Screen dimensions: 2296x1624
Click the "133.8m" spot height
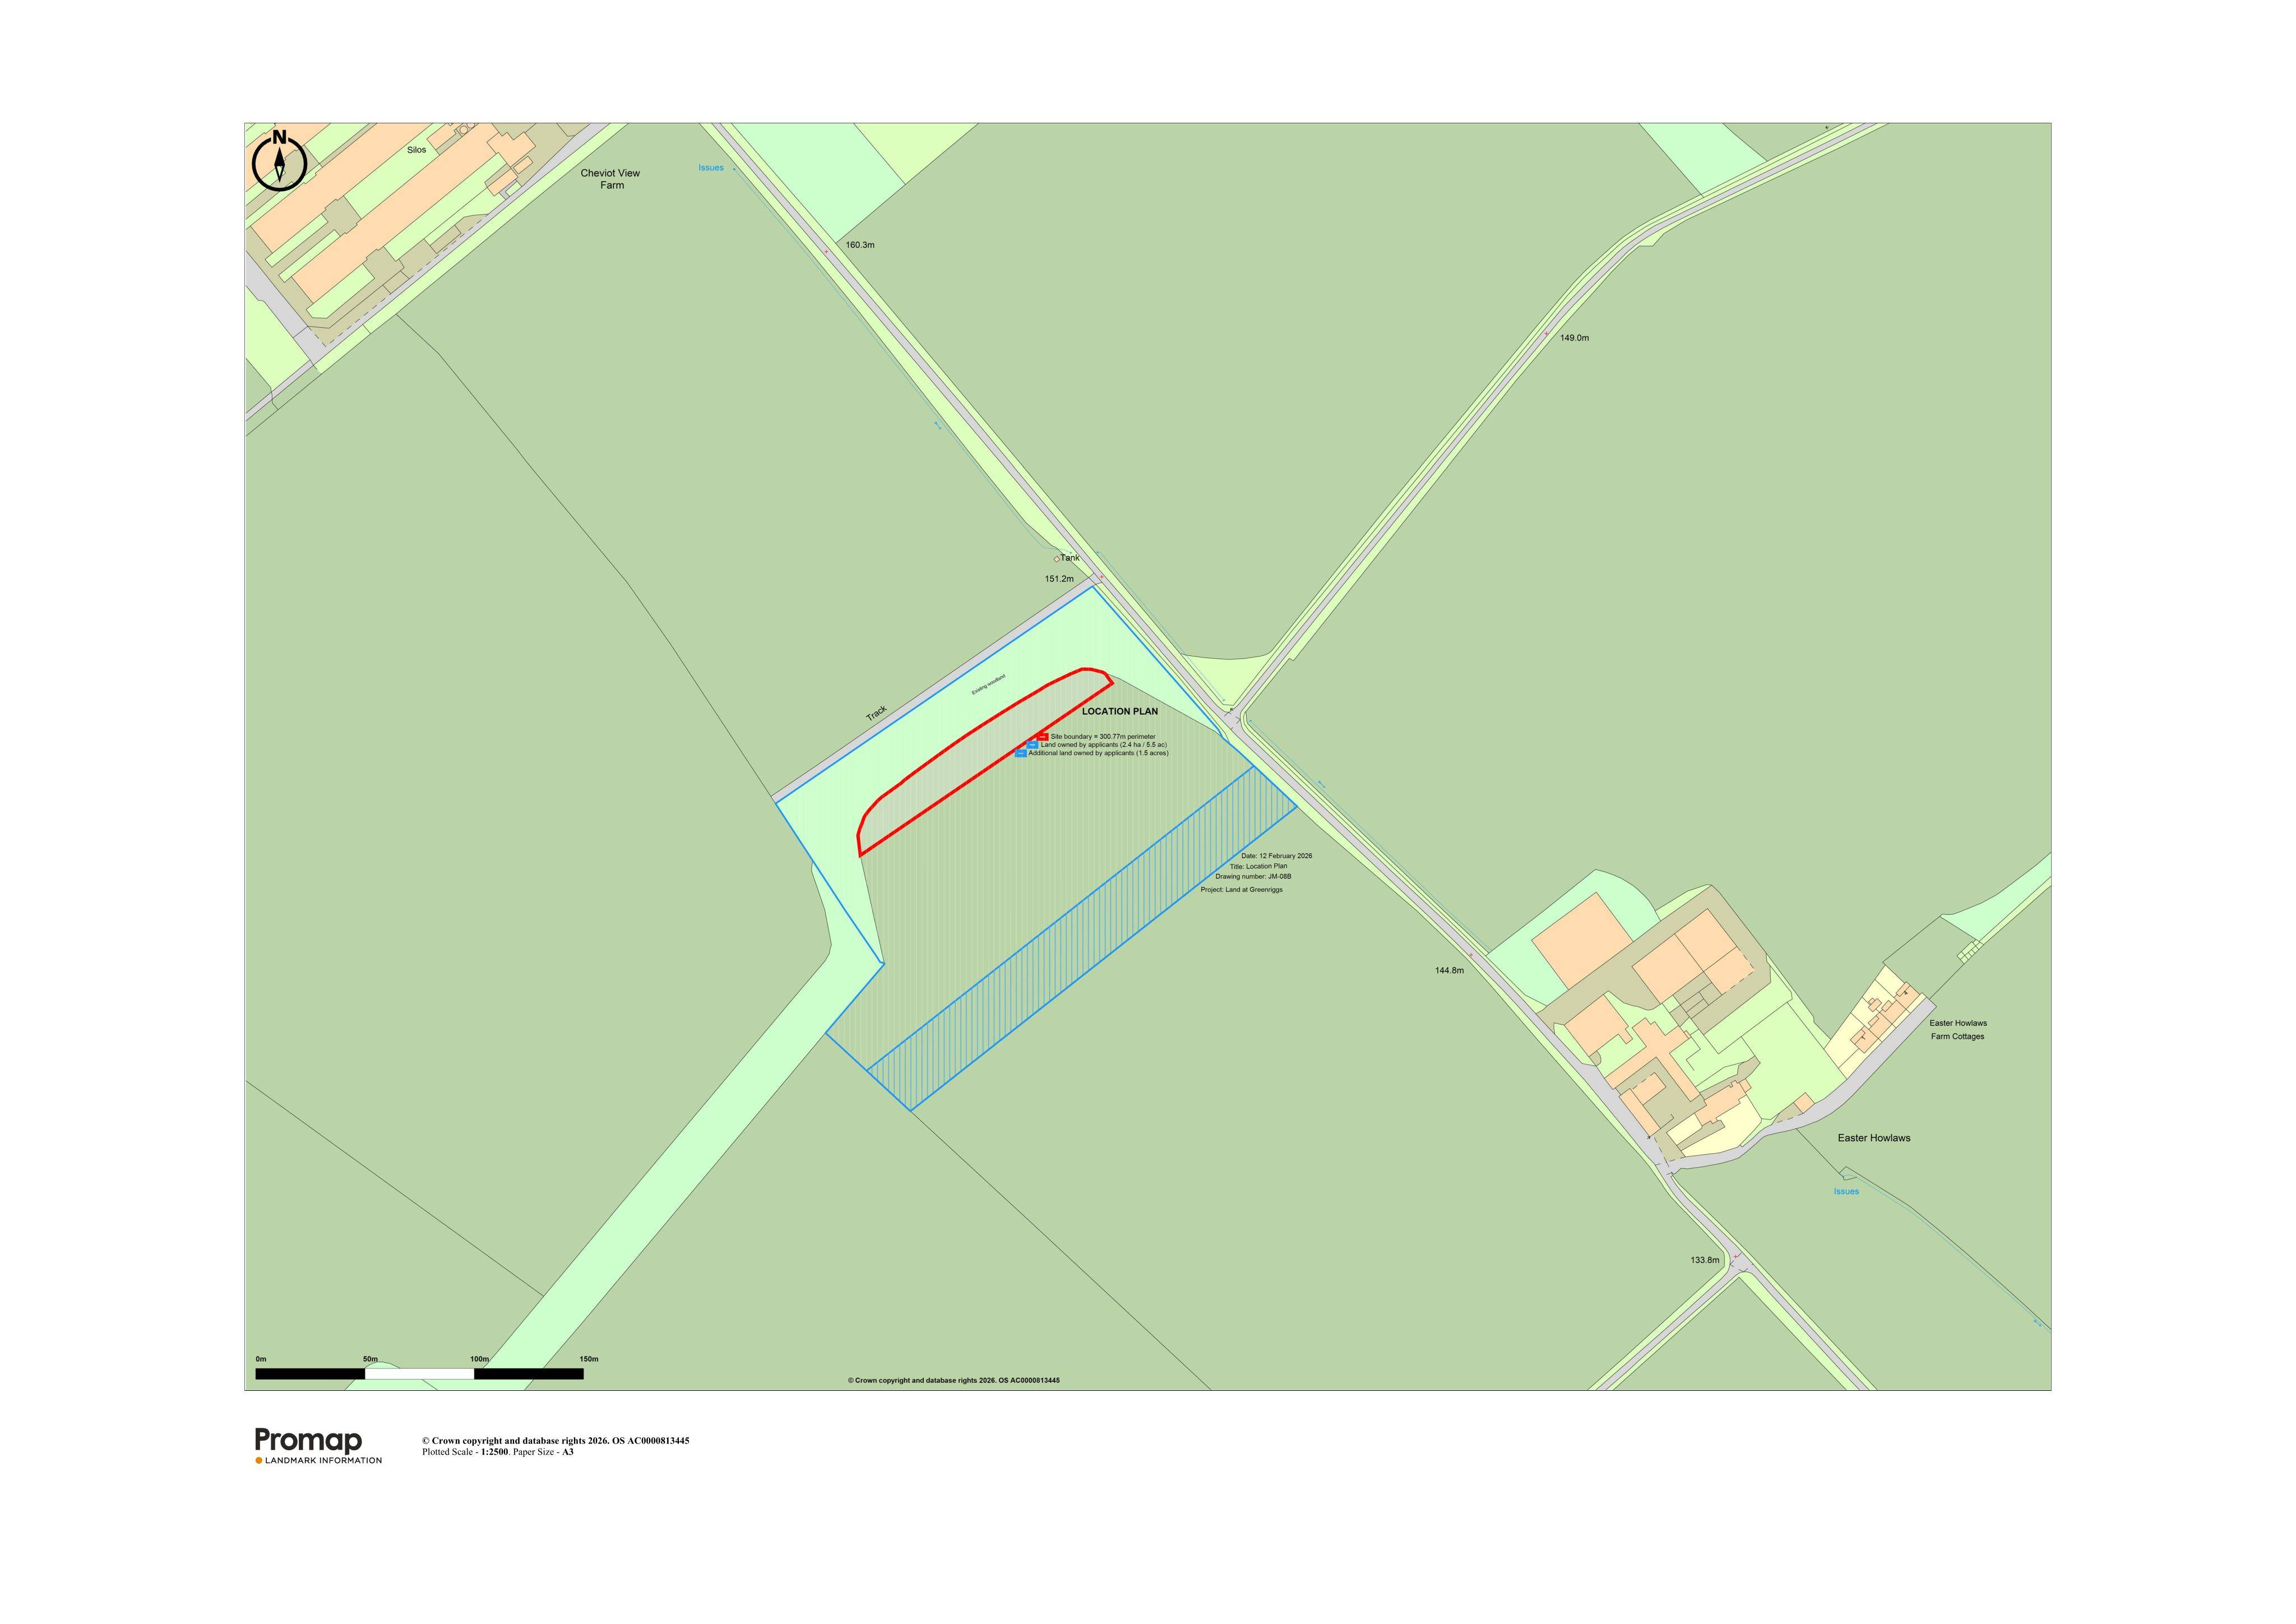(1705, 1260)
